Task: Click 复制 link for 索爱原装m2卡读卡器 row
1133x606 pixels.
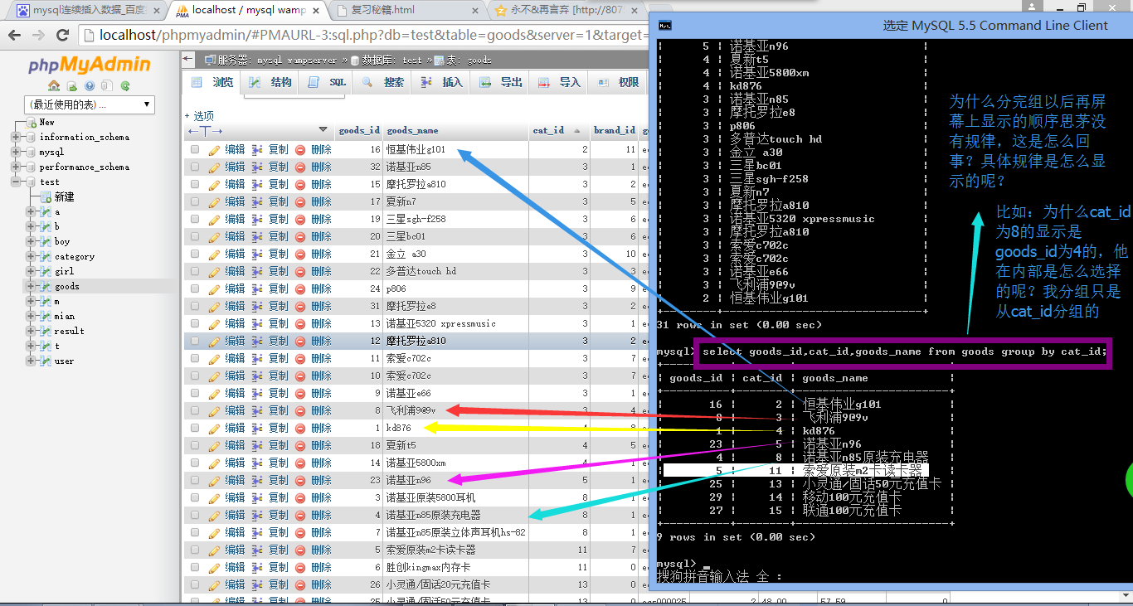Action: pos(278,550)
